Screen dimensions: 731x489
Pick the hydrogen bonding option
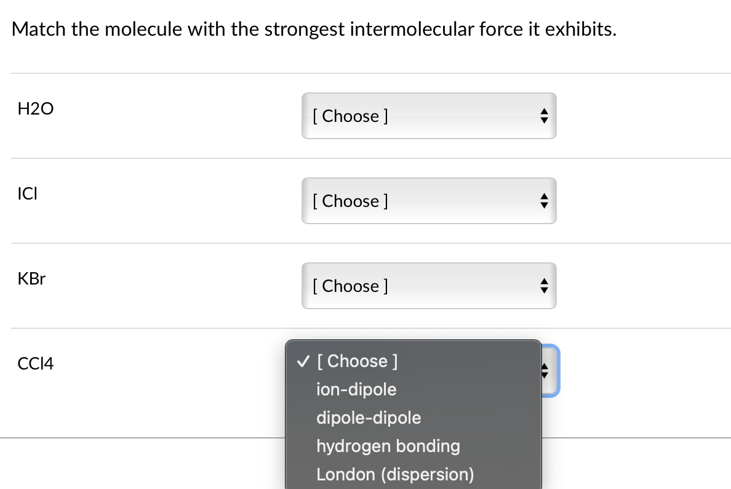pyautogui.click(x=388, y=446)
